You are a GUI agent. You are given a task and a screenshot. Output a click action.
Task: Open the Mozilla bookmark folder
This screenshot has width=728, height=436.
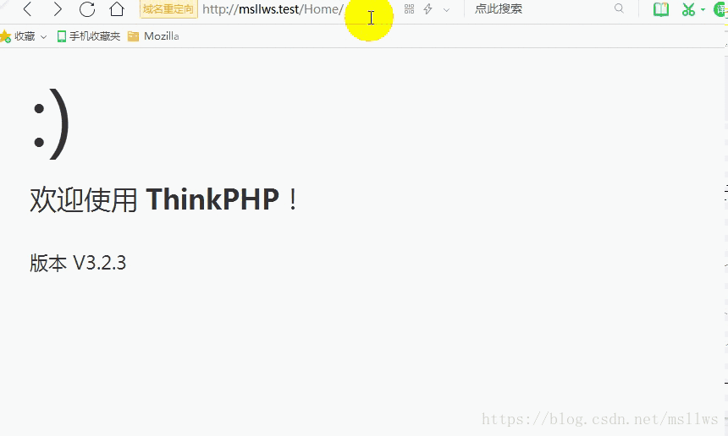(153, 36)
